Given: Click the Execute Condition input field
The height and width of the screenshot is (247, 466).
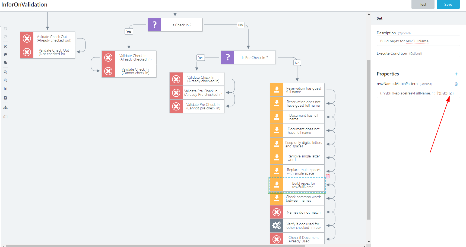Looking at the screenshot, I should click(418, 61).
